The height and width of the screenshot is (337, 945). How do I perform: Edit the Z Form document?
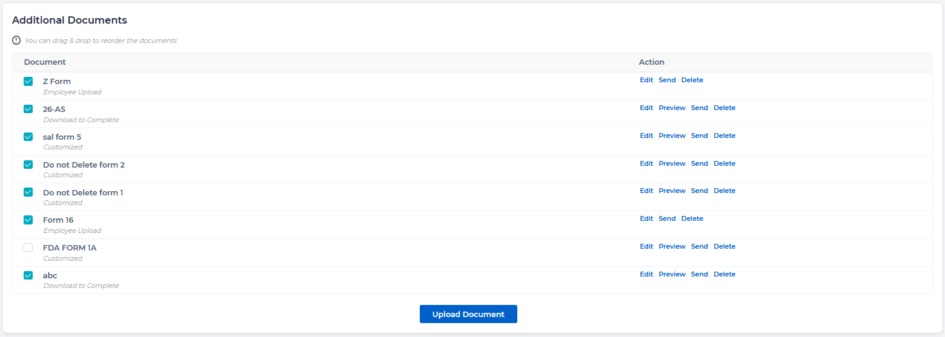(646, 80)
